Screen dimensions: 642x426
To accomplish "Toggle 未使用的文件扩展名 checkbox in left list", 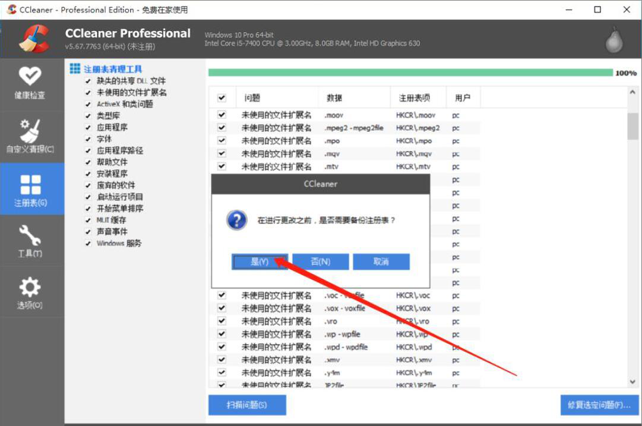I will tap(88, 93).
